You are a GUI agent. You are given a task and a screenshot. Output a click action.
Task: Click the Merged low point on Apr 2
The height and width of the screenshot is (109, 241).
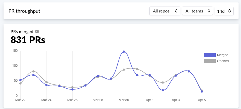163,90
